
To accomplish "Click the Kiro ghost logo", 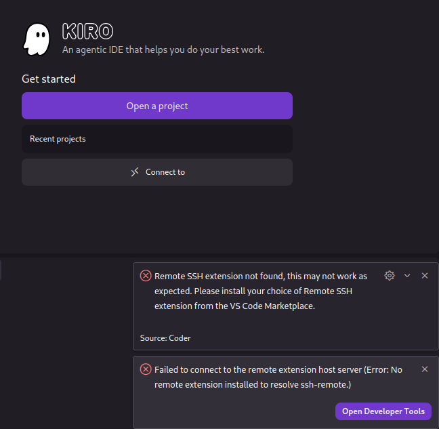I will [x=37, y=39].
